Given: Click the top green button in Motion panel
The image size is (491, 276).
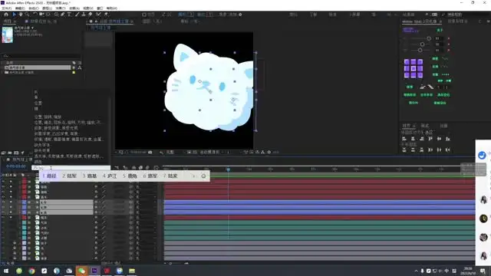Looking at the screenshot, I should 440,30.
